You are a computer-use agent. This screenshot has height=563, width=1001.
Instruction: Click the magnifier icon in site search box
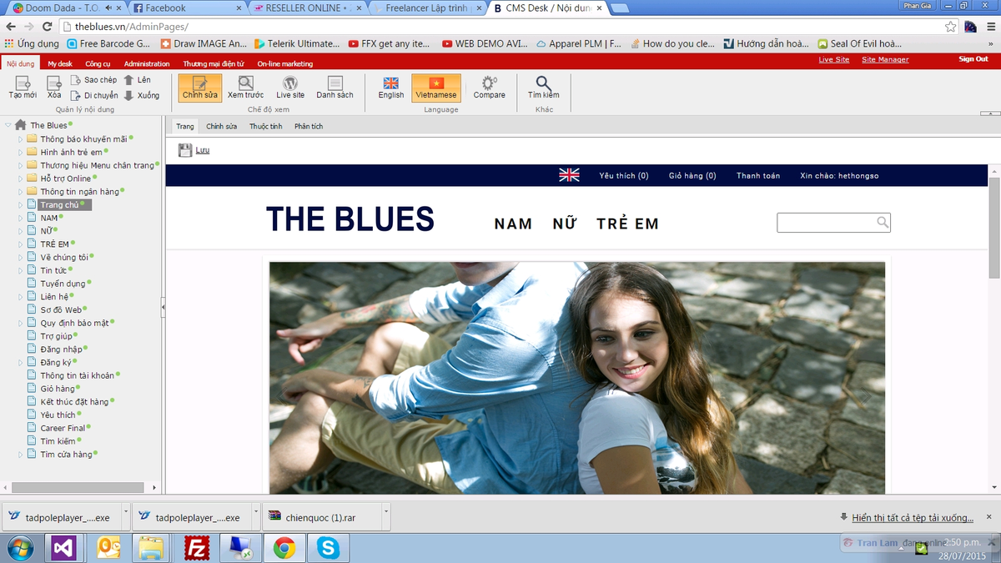click(882, 222)
